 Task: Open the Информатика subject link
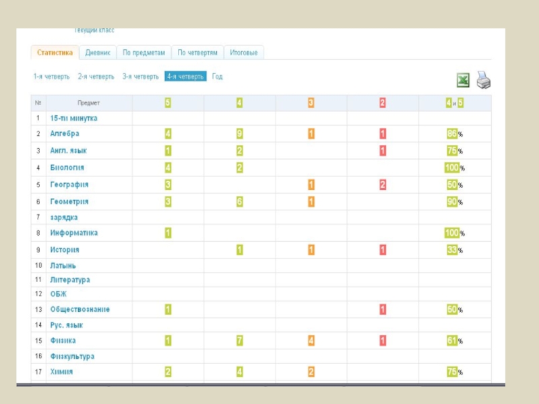point(73,233)
